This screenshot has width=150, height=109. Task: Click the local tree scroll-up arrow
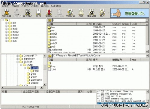click(45, 56)
